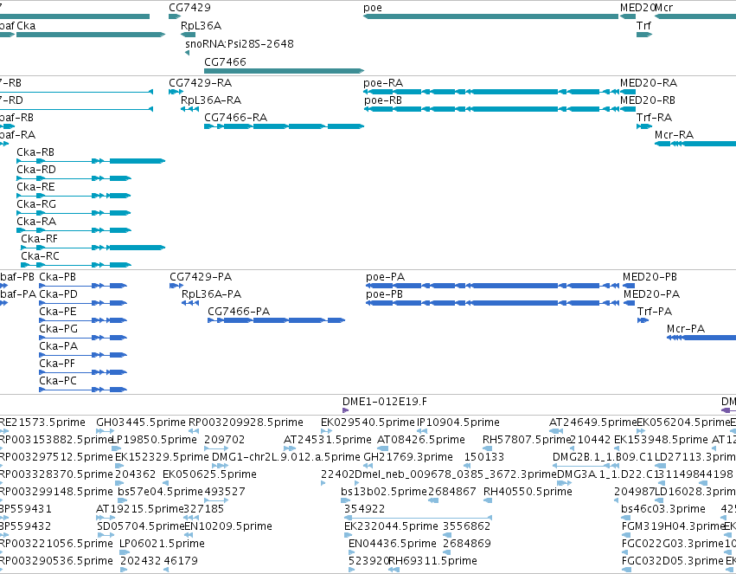Click the AT24531.5prime EST label
736x574 pixels.
[327, 440]
